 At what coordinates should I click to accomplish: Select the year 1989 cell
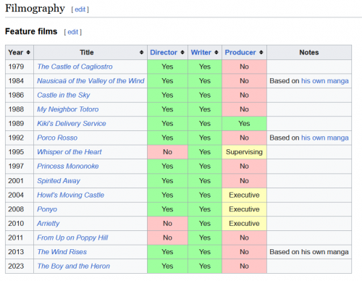[20, 124]
